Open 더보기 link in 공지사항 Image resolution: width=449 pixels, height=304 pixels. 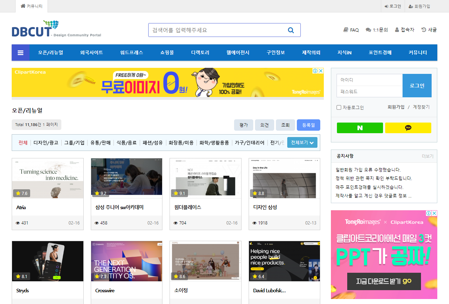427,156
